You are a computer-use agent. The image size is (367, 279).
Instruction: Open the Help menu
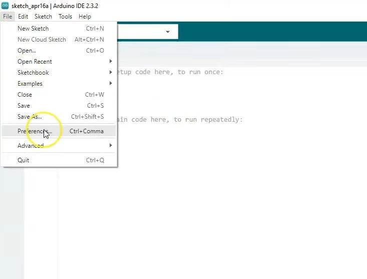tap(85, 17)
